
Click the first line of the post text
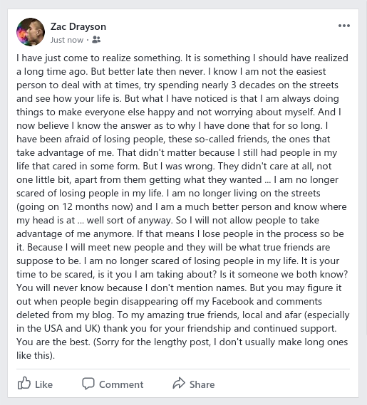(x=182, y=58)
